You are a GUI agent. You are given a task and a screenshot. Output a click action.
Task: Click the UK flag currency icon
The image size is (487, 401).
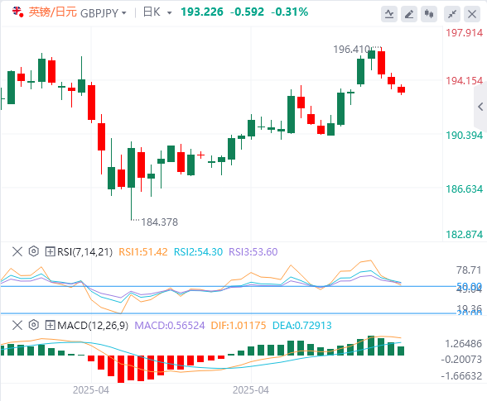pyautogui.click(x=17, y=12)
